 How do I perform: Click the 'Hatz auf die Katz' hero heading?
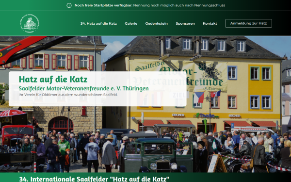pyautogui.click(x=53, y=79)
